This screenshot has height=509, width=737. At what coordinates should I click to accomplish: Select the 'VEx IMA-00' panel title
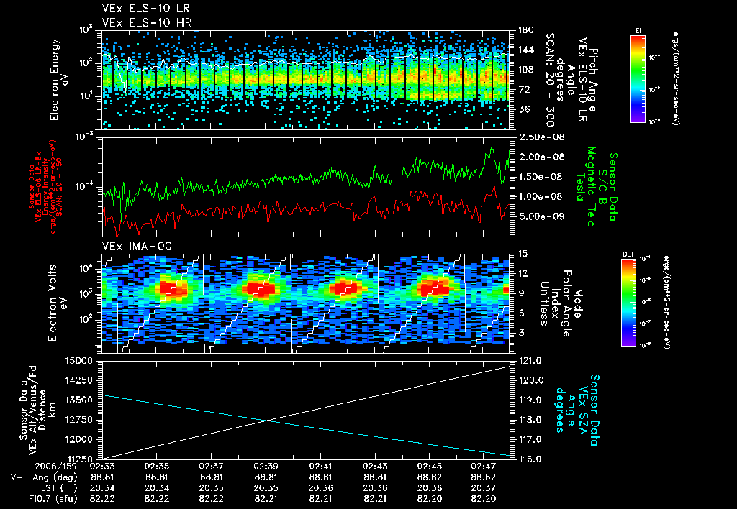click(137, 246)
